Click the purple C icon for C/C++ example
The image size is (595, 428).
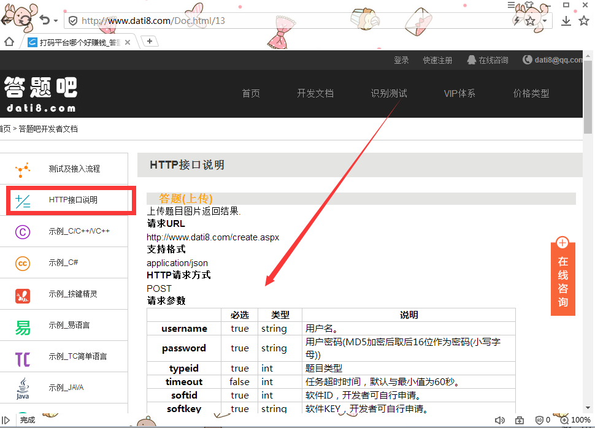pyautogui.click(x=22, y=232)
